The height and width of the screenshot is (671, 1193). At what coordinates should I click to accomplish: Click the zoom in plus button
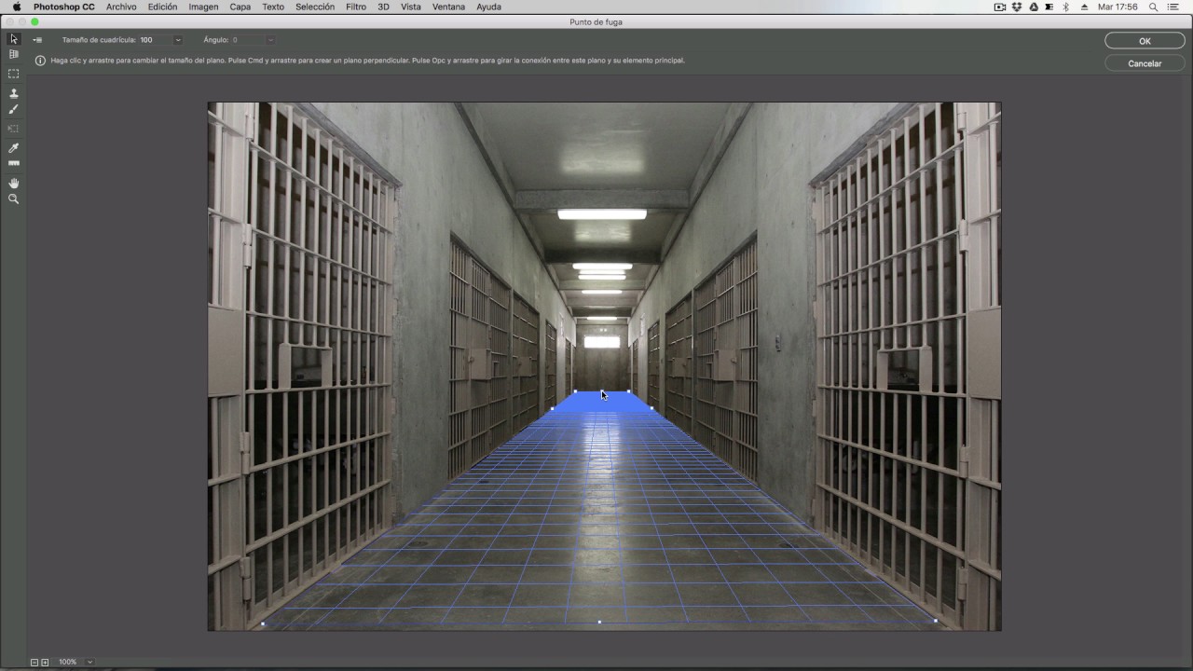[44, 662]
